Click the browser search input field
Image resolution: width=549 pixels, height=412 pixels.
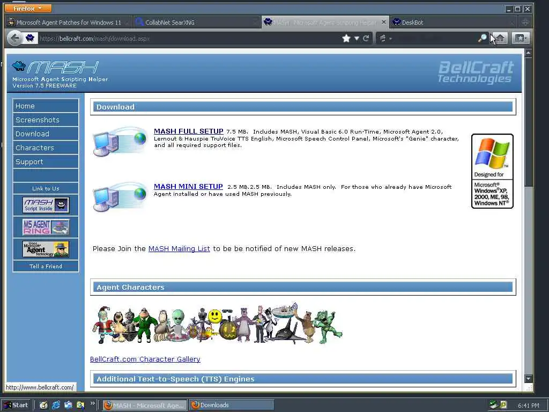tap(435, 39)
